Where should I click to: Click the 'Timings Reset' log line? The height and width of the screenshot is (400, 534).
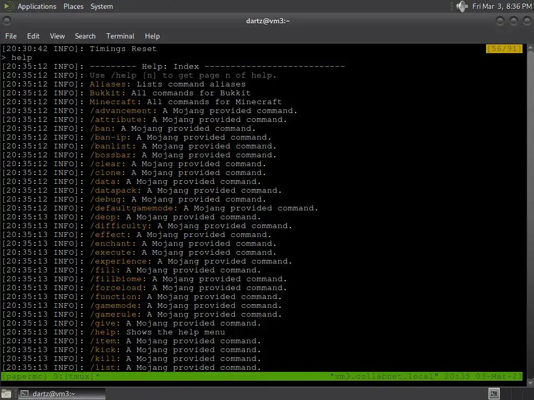click(x=79, y=48)
